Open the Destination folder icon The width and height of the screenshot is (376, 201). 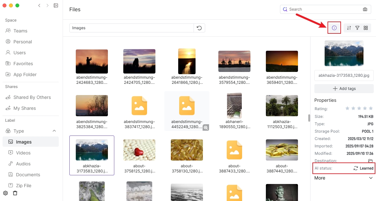[x=370, y=161]
